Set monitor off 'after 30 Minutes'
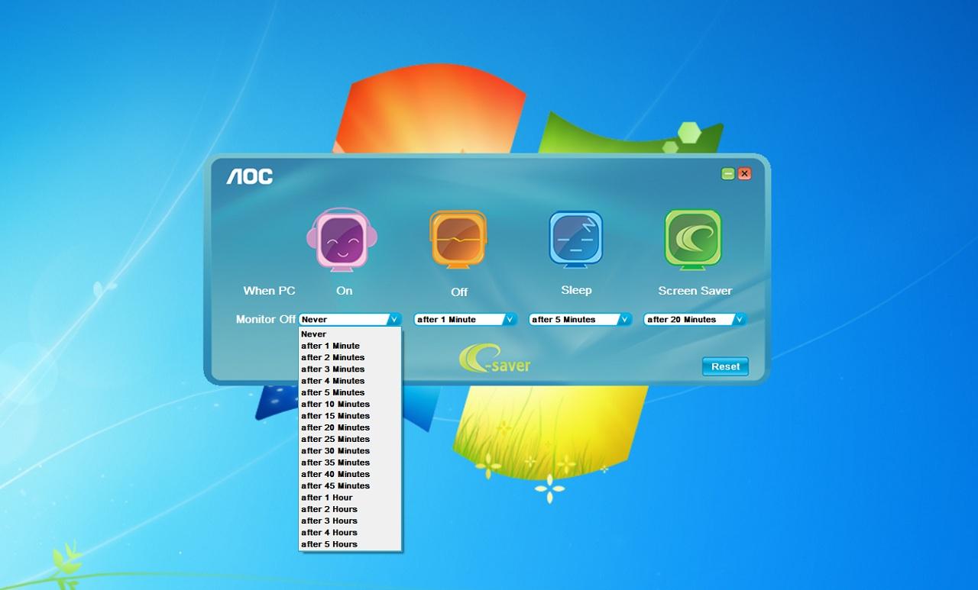The height and width of the screenshot is (590, 978). (350, 451)
